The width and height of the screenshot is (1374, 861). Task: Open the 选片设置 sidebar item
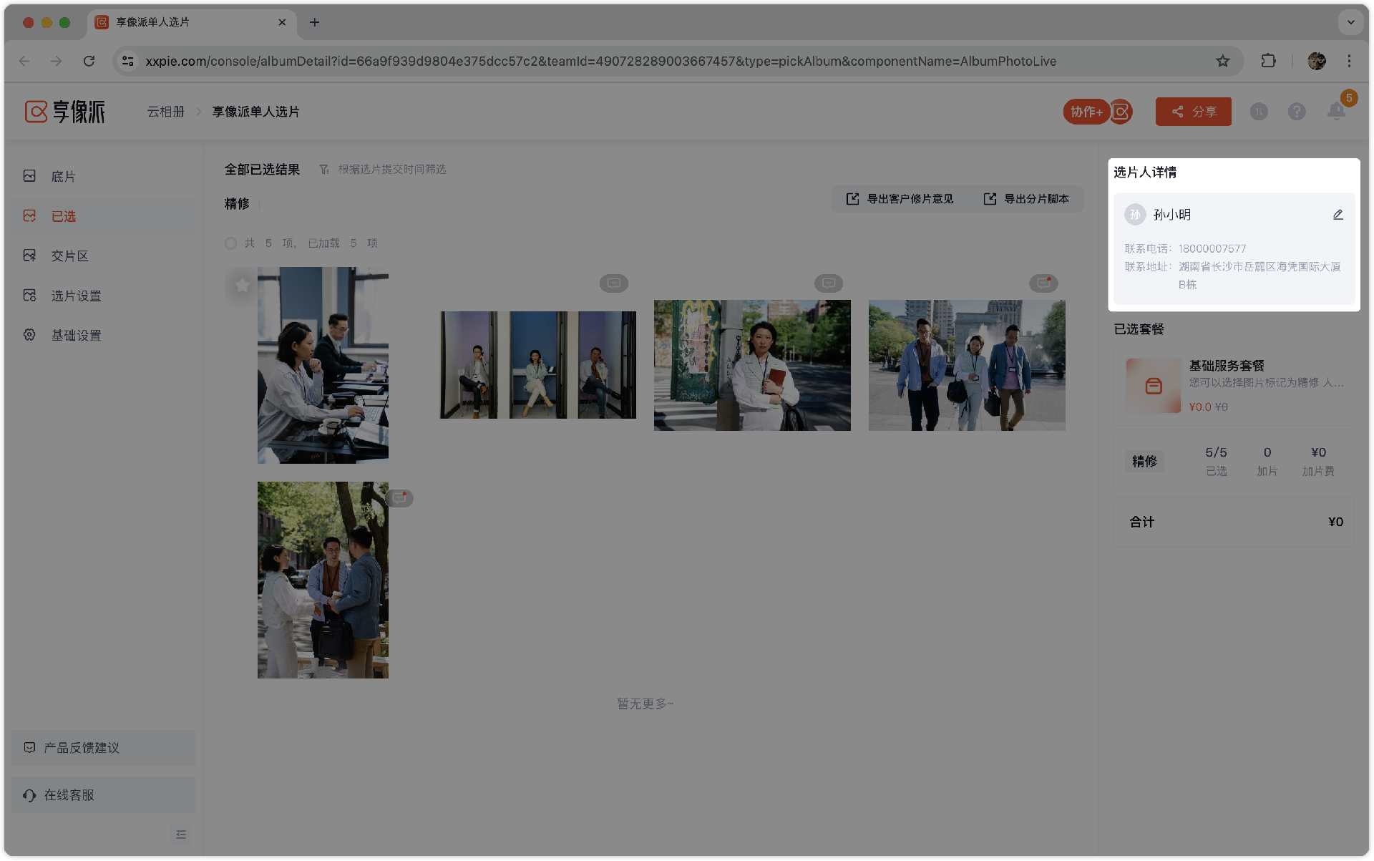click(76, 296)
